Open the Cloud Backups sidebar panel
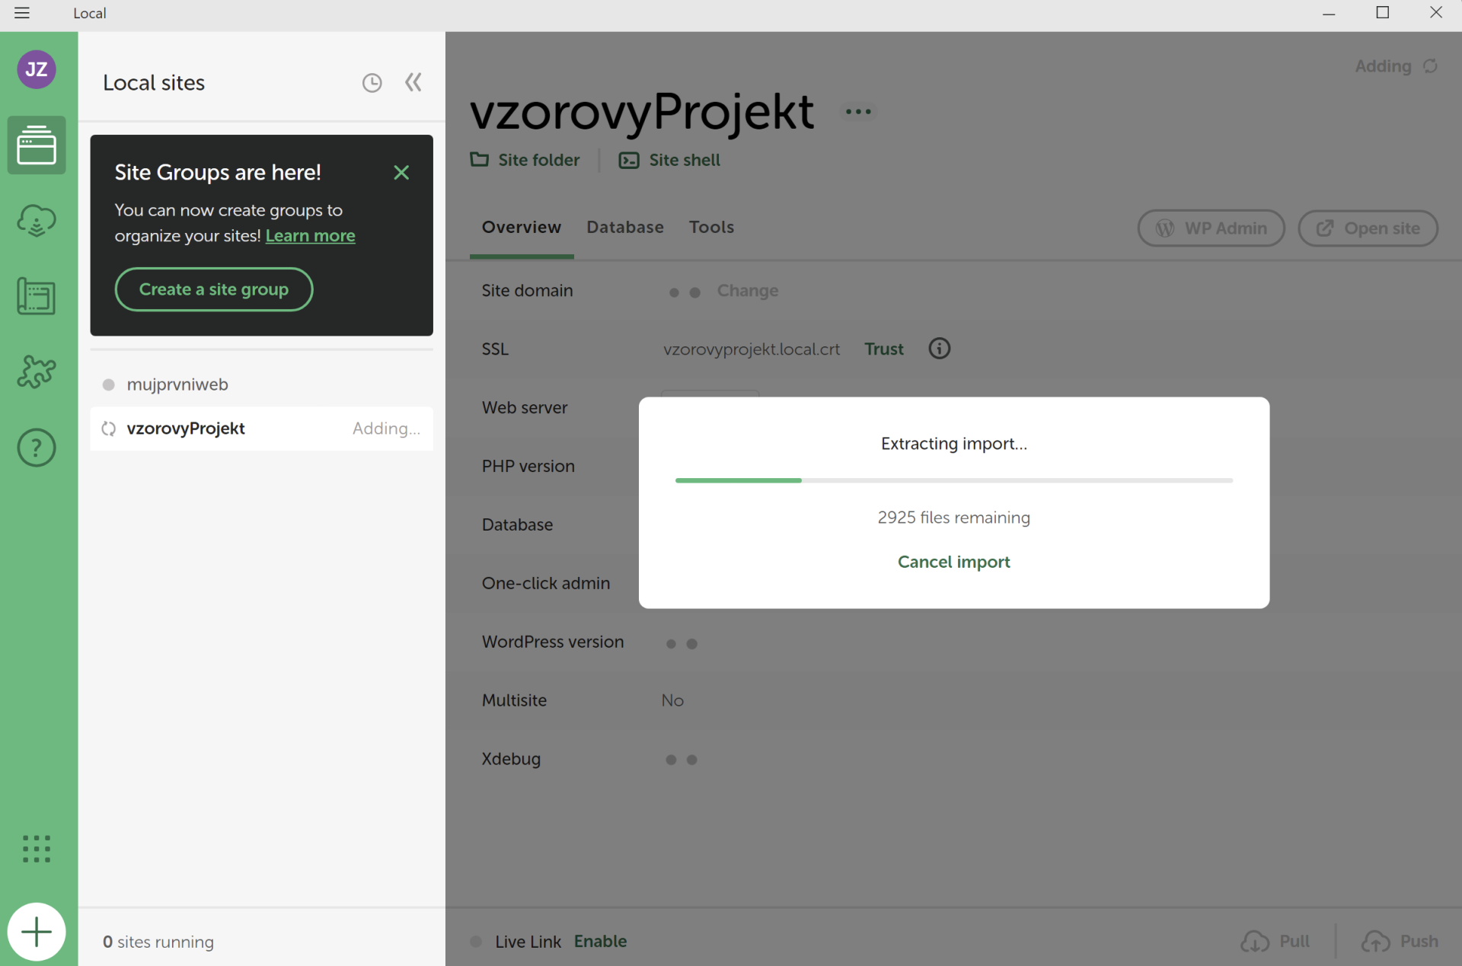1462x966 pixels. [x=36, y=220]
